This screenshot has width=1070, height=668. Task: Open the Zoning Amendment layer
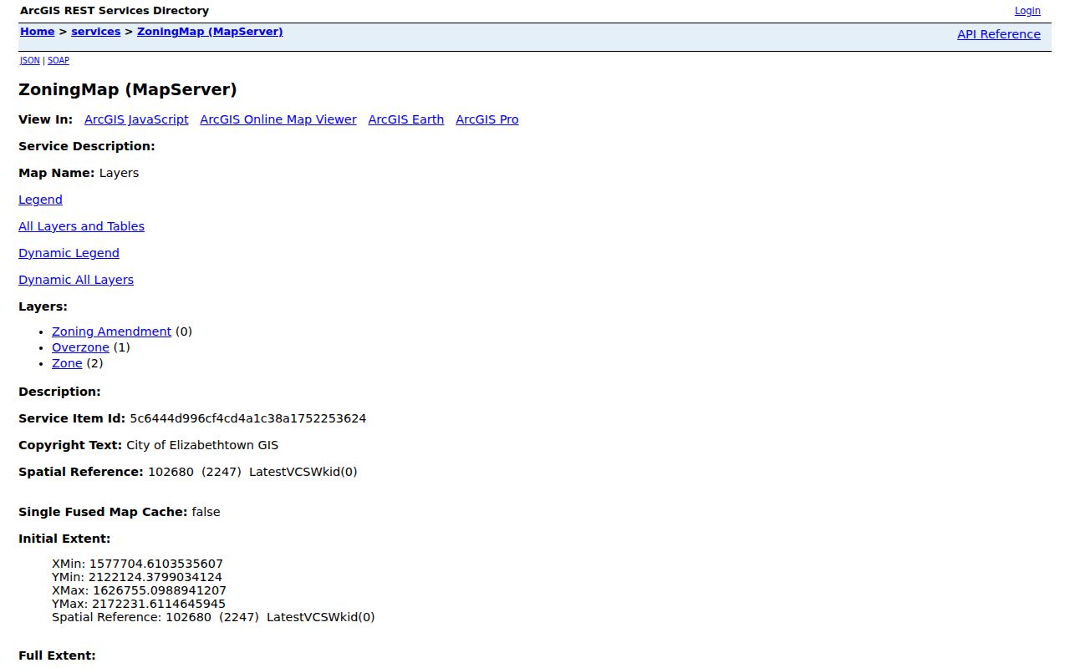click(111, 331)
